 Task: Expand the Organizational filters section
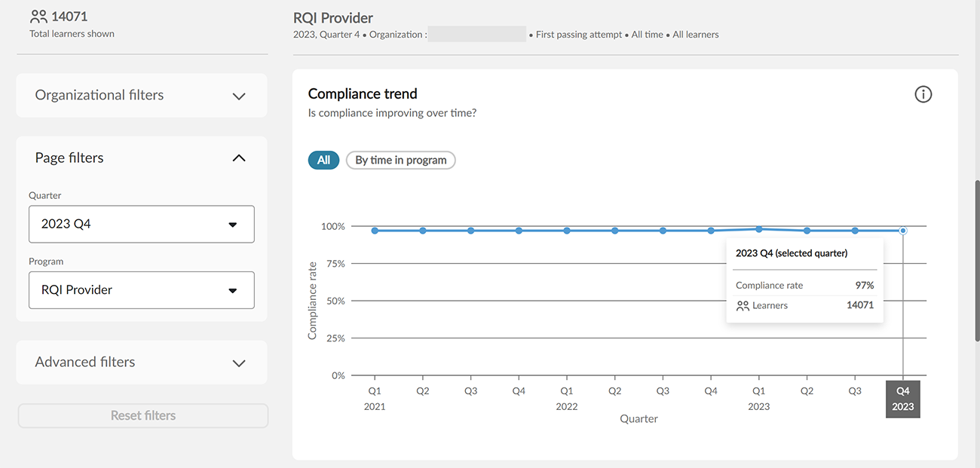[x=239, y=96]
